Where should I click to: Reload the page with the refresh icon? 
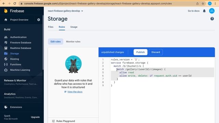[15, 3]
